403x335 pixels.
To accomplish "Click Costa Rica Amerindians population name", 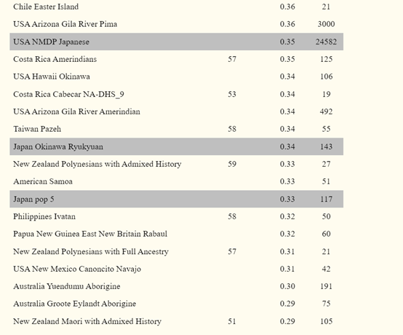I will [55, 59].
